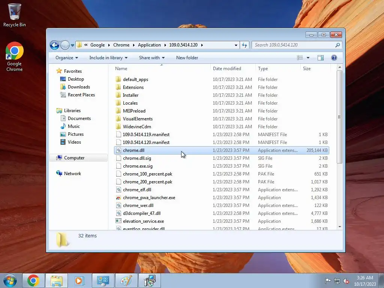The width and height of the screenshot is (384, 288).
Task: Open the Windows Start menu
Action: tap(10, 280)
